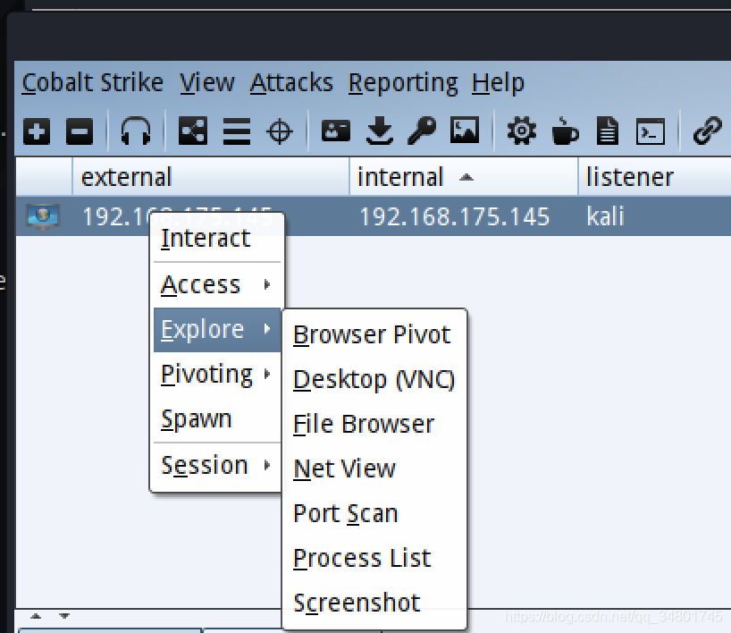The image size is (731, 633).
Task: Click the beacon computer icon in the session row
Action: [x=42, y=216]
